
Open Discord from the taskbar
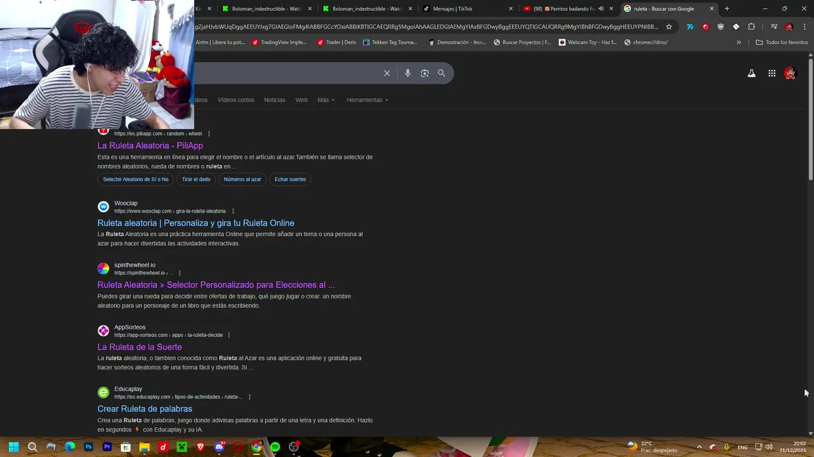pos(219,447)
